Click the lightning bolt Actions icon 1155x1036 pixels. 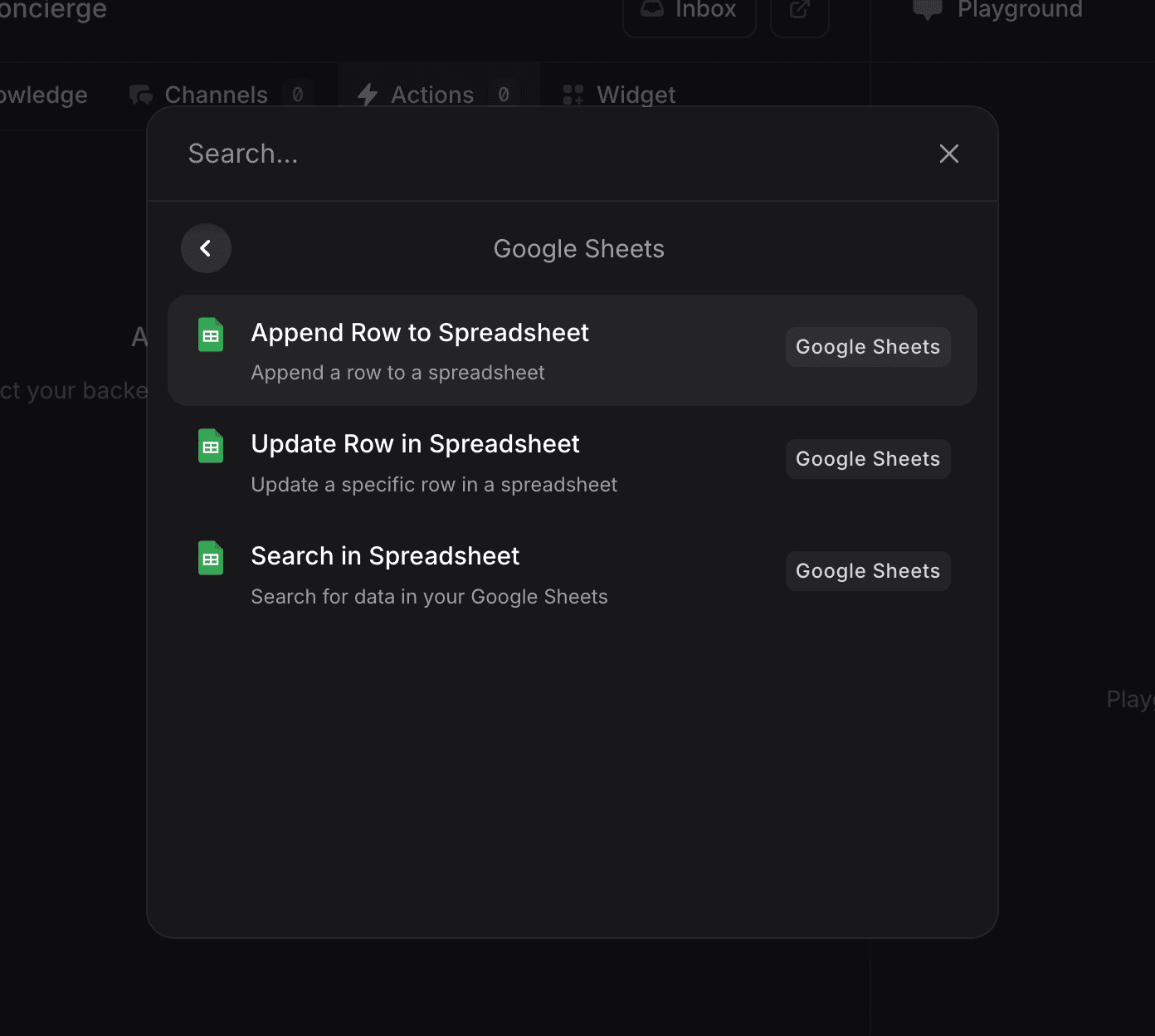[368, 94]
